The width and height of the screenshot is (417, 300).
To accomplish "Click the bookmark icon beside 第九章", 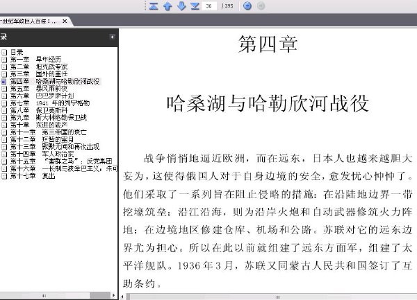I will [x=3, y=118].
